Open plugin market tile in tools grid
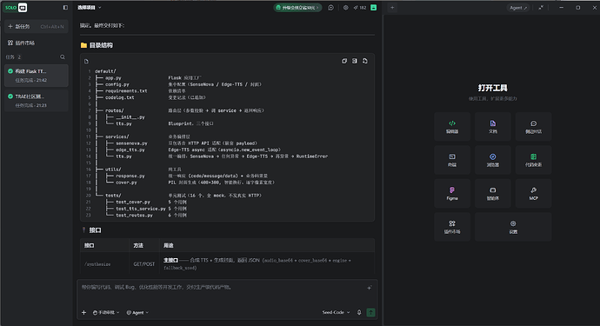The image size is (600, 326). point(452,227)
